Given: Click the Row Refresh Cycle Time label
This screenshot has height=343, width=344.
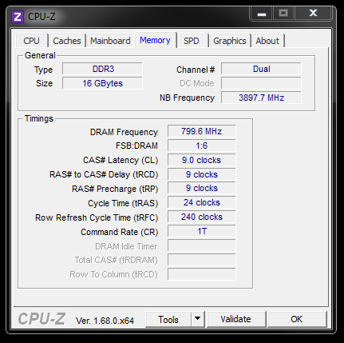Looking at the screenshot, I should [x=97, y=217].
